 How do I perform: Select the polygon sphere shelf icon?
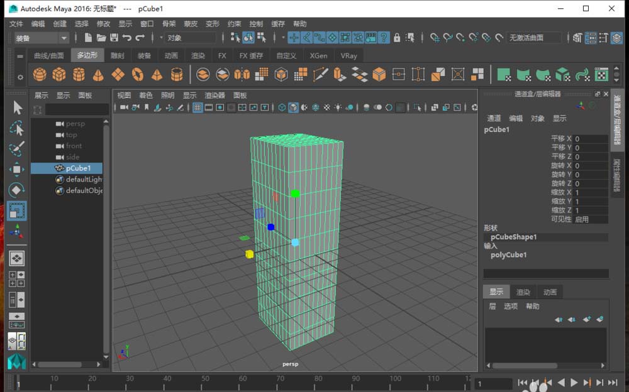coord(40,75)
